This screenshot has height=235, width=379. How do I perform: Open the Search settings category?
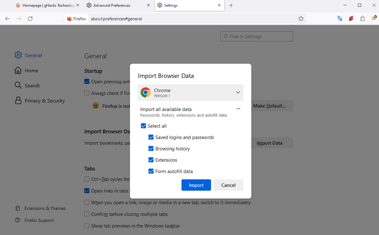(27, 85)
